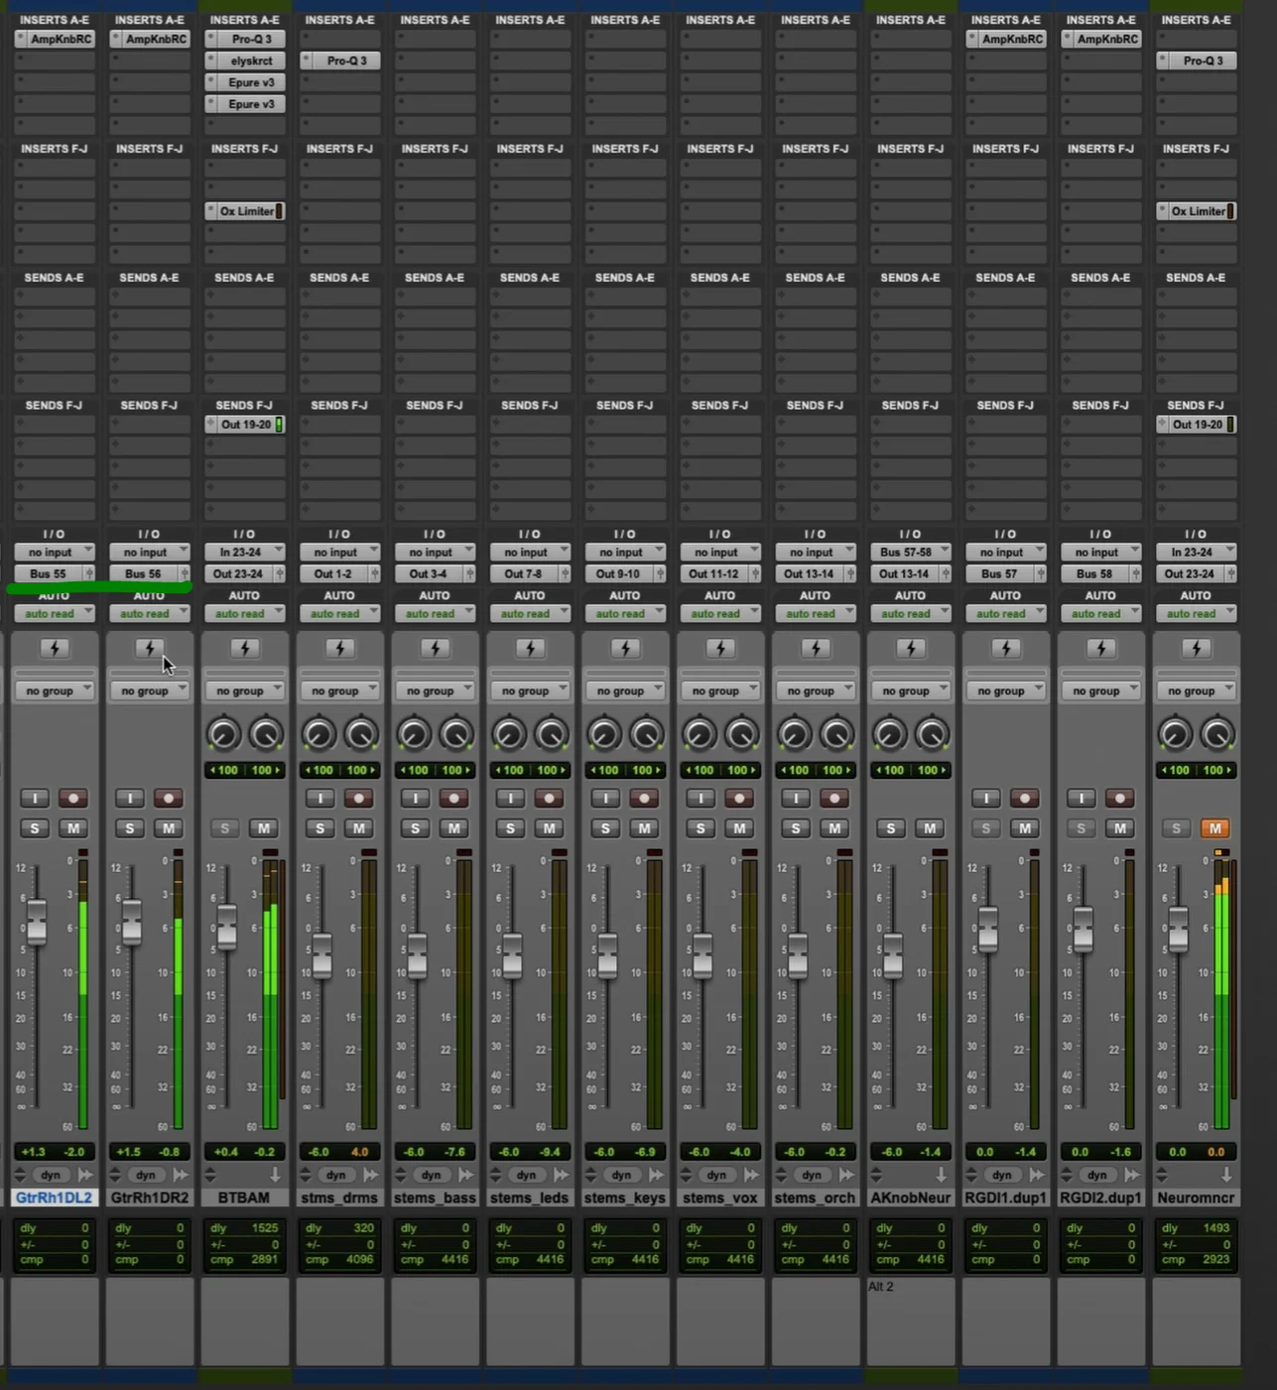Unmute the Neuromncr track
The image size is (1277, 1390).
click(x=1214, y=827)
